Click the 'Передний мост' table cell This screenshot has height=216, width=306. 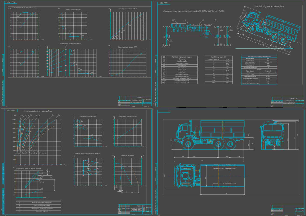(182, 67)
